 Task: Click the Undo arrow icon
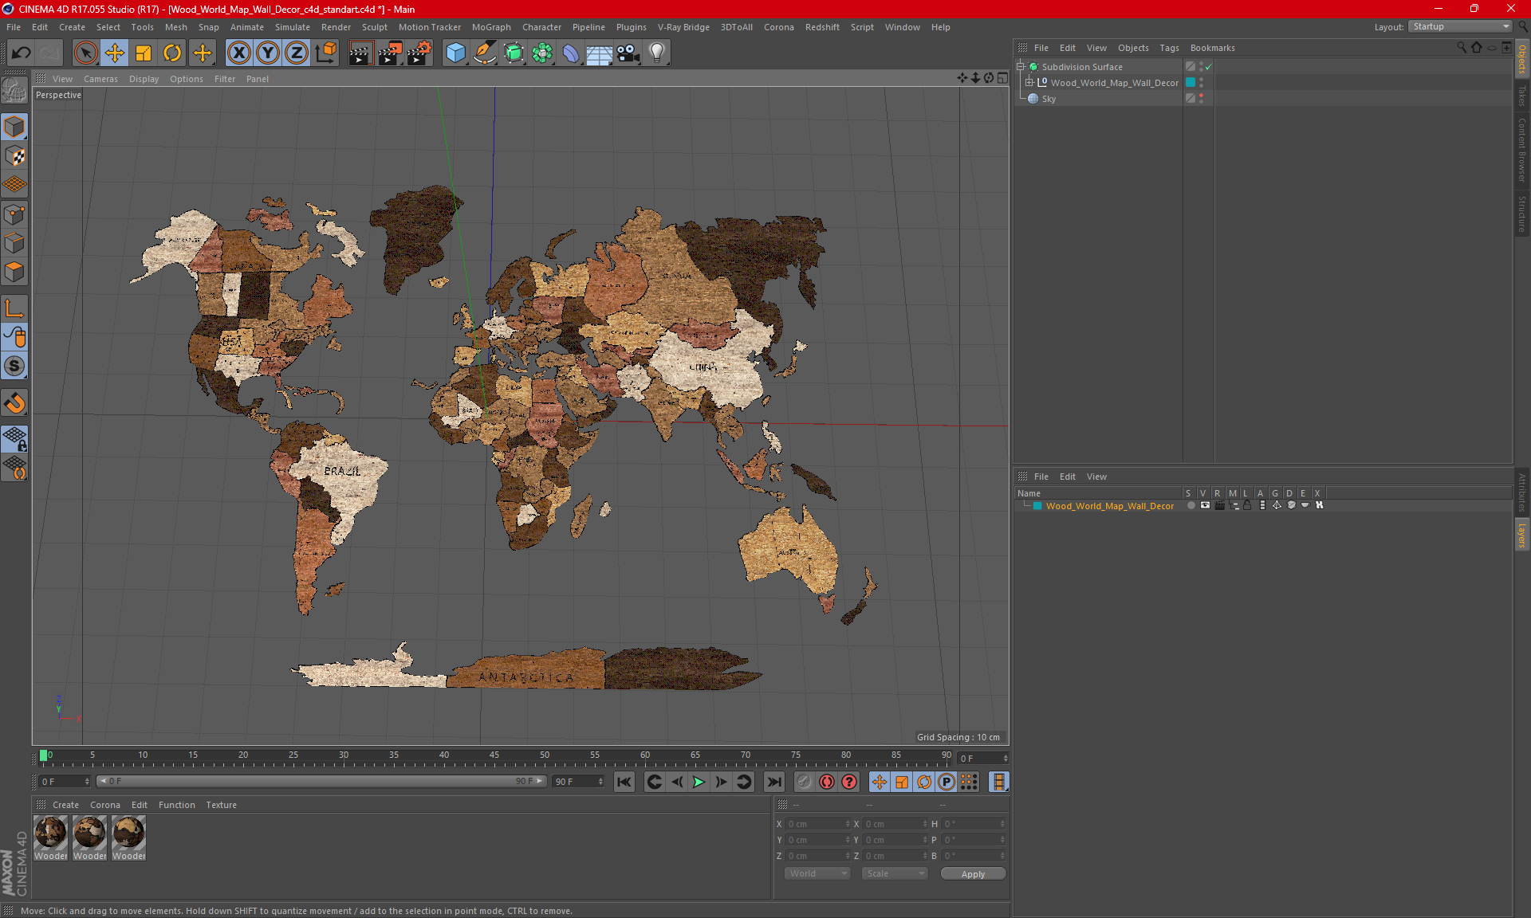(x=22, y=53)
